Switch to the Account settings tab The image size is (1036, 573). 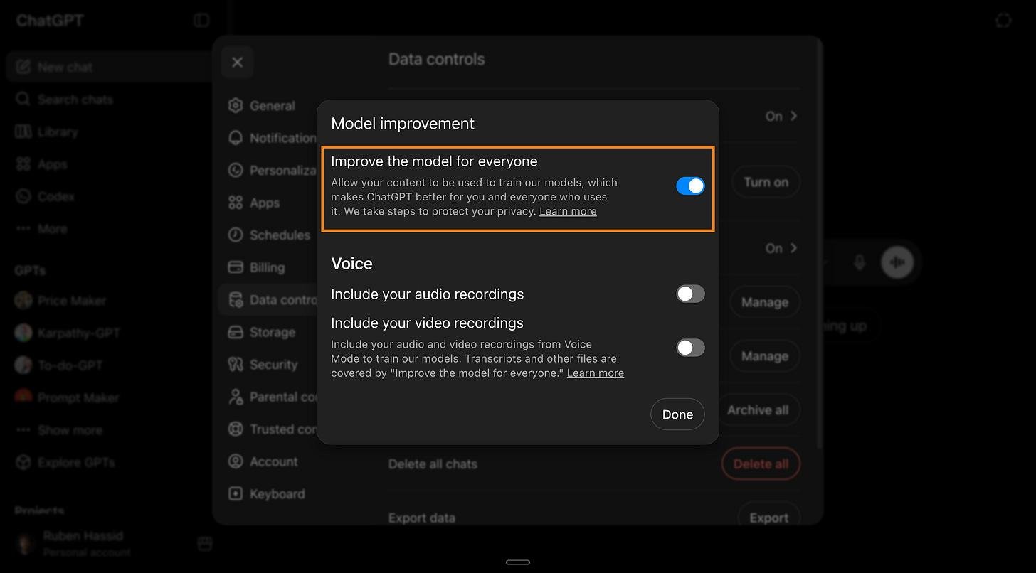269,461
